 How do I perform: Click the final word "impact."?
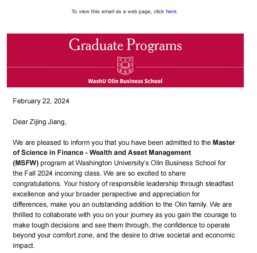(x=24, y=246)
